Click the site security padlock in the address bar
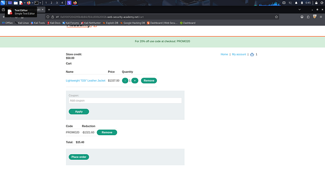 (x=52, y=17)
